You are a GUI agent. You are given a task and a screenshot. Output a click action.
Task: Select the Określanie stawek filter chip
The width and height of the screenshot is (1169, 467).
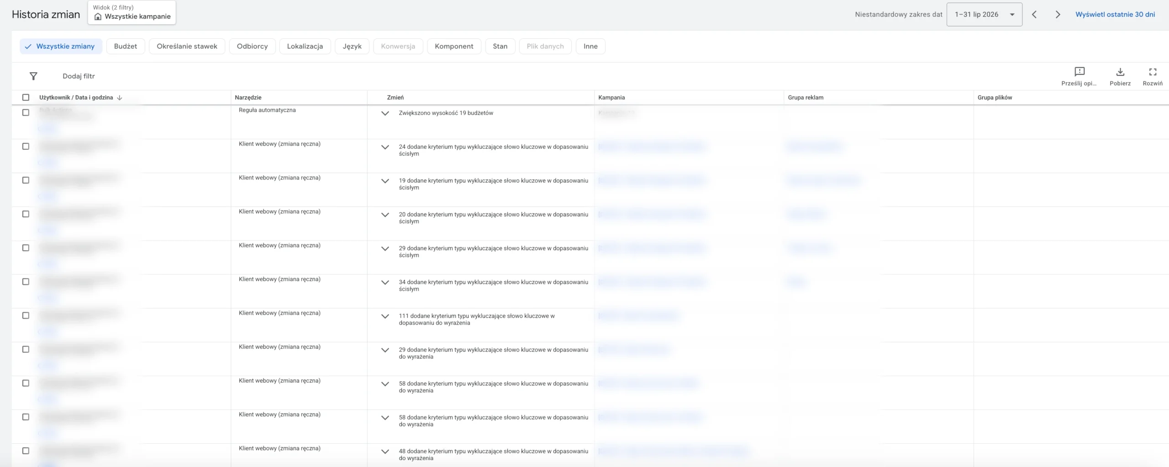click(187, 46)
